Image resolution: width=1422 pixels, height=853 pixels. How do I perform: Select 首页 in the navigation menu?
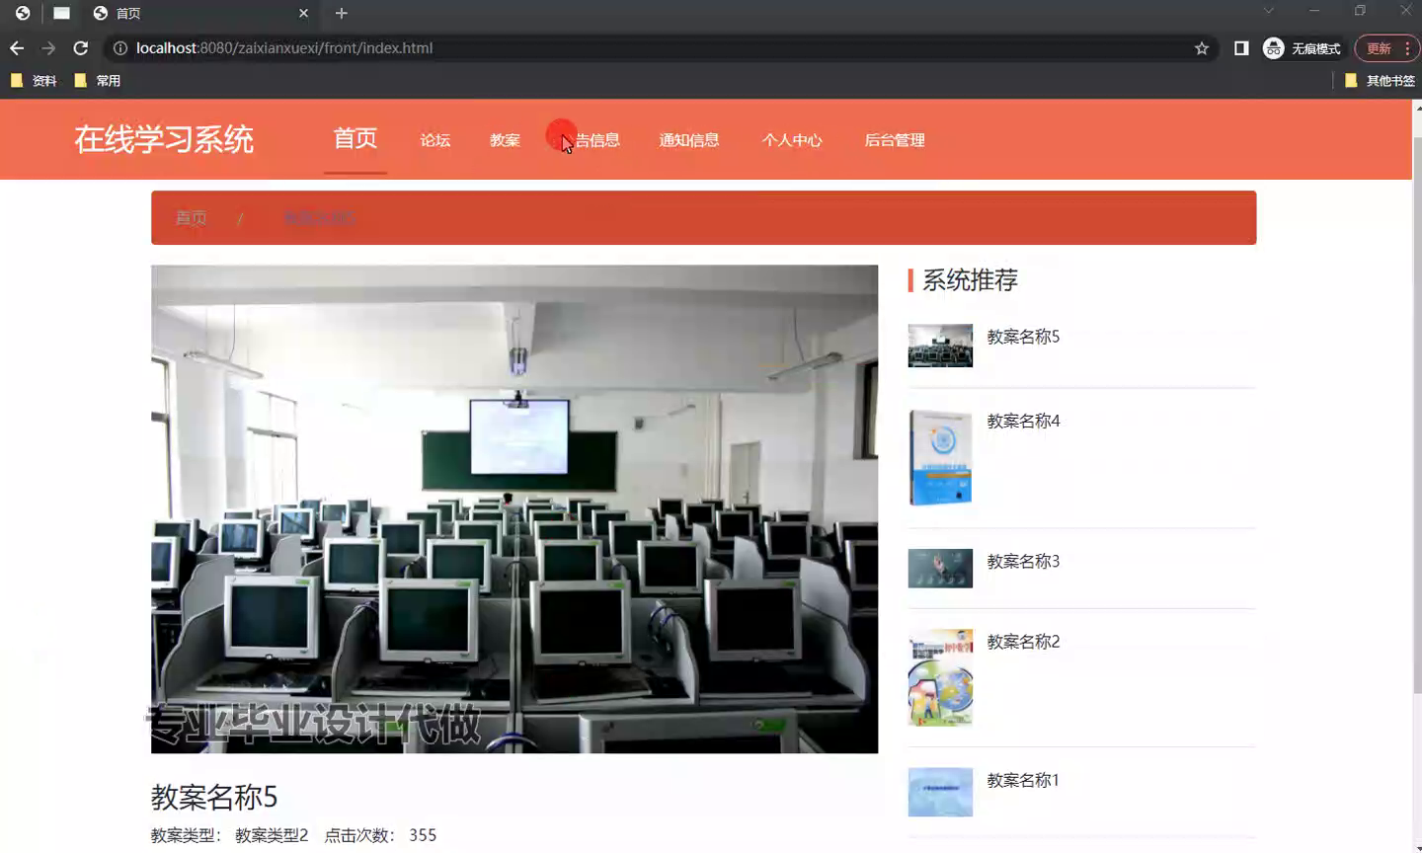(x=355, y=138)
